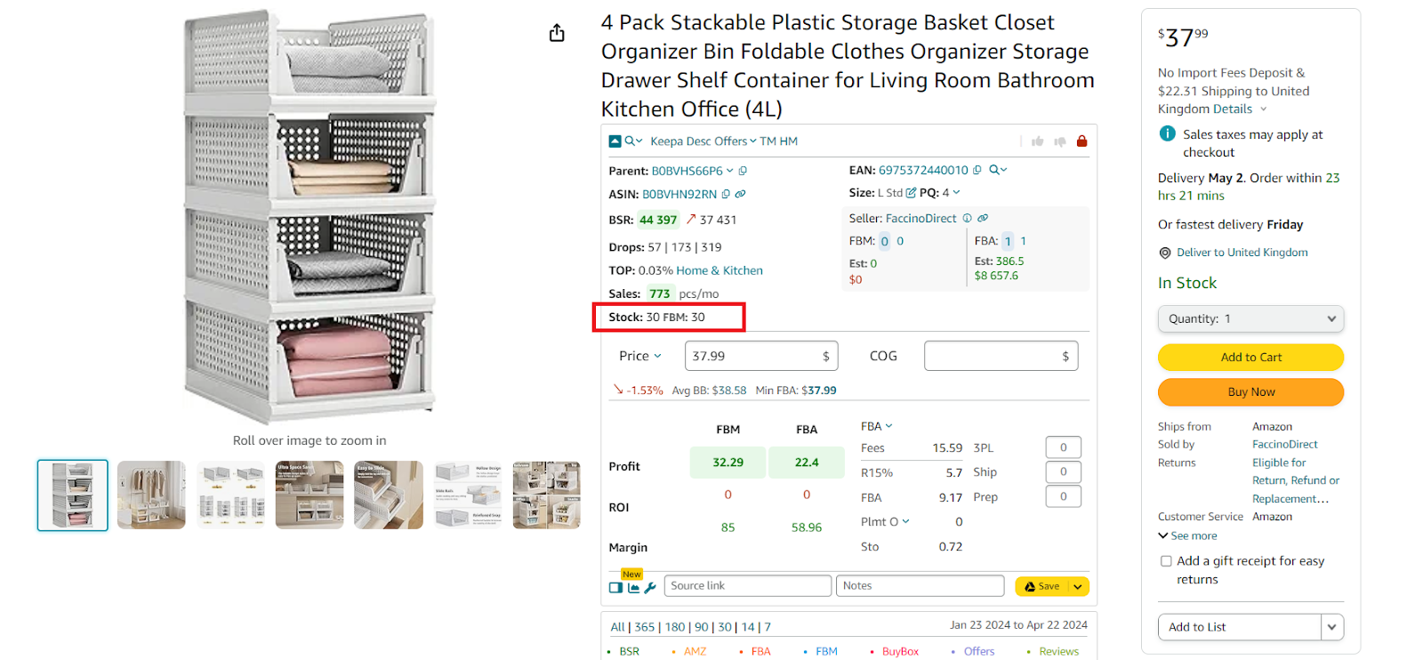Click the share icon beside the product title
Screen dimensions: 1423x660
[556, 32]
